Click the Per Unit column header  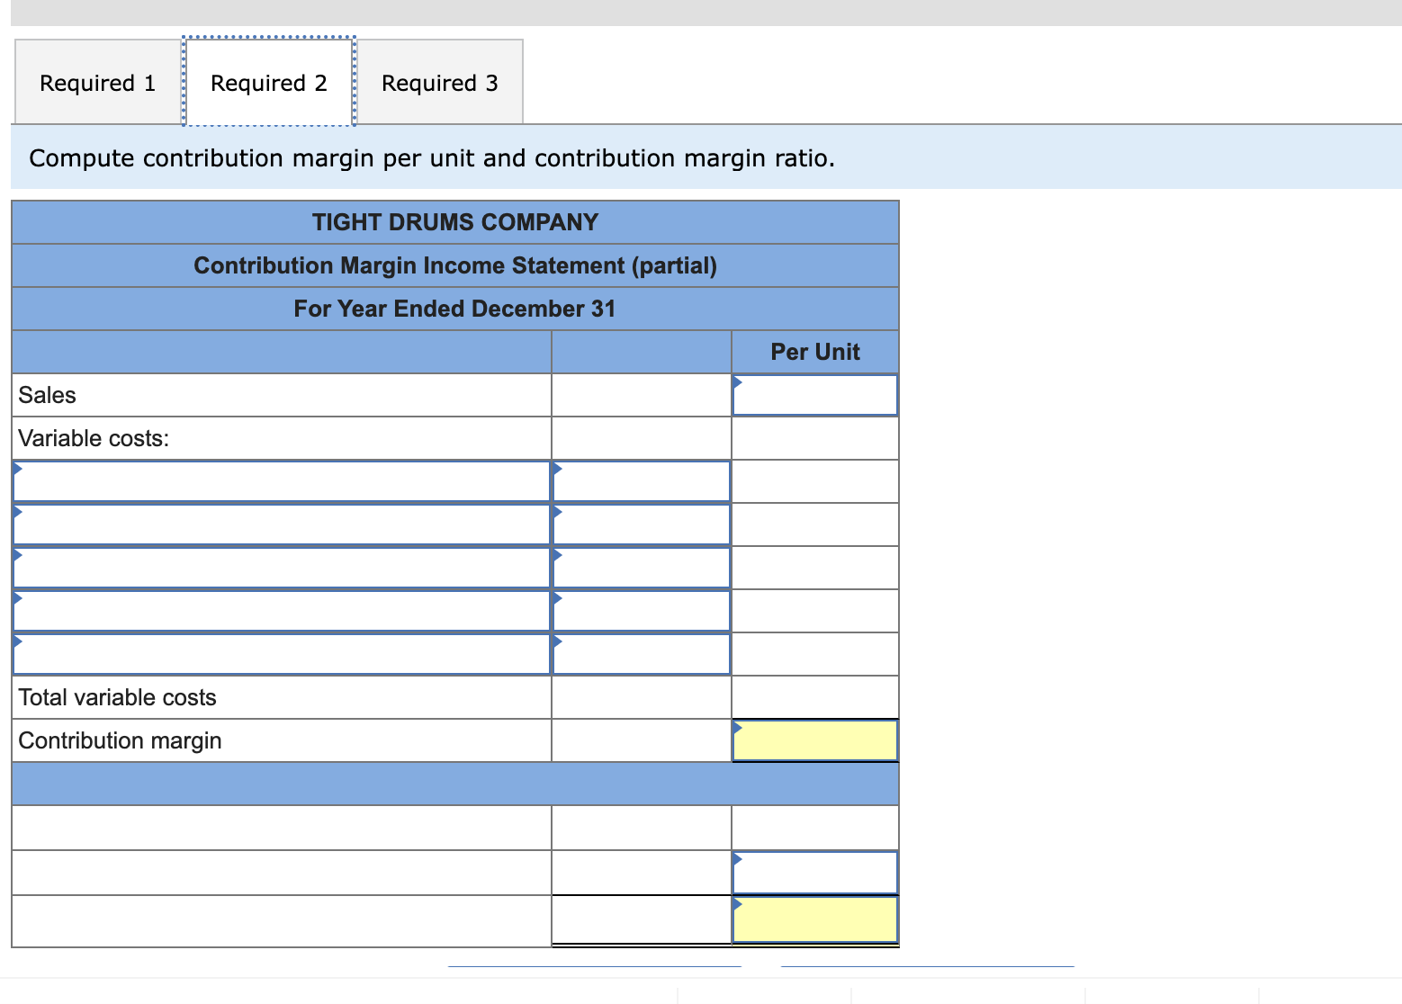point(814,352)
